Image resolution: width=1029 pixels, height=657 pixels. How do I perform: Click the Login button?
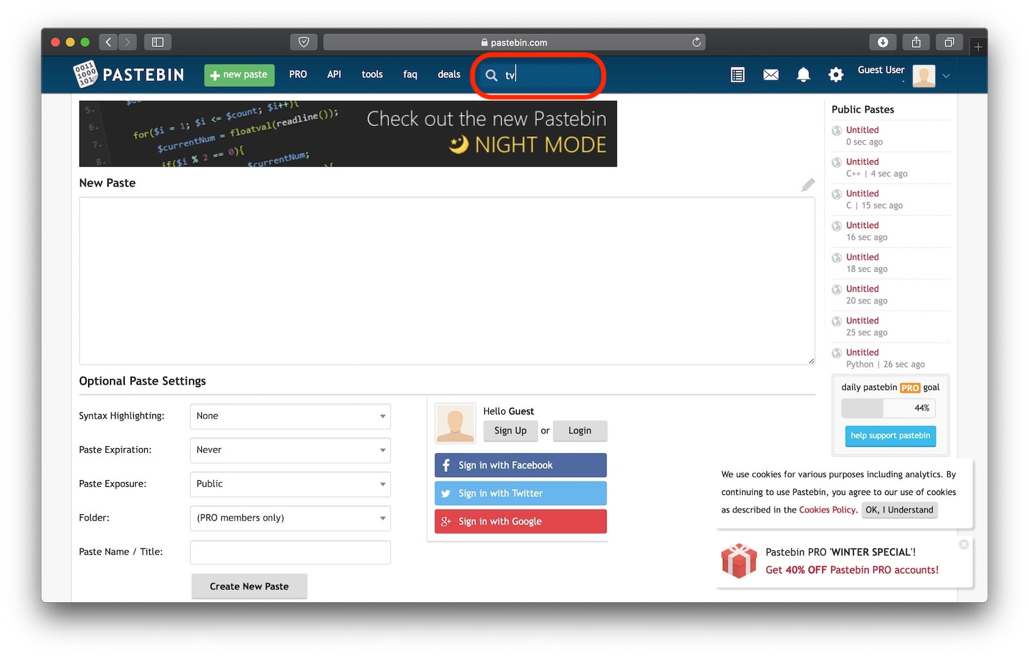tap(579, 431)
